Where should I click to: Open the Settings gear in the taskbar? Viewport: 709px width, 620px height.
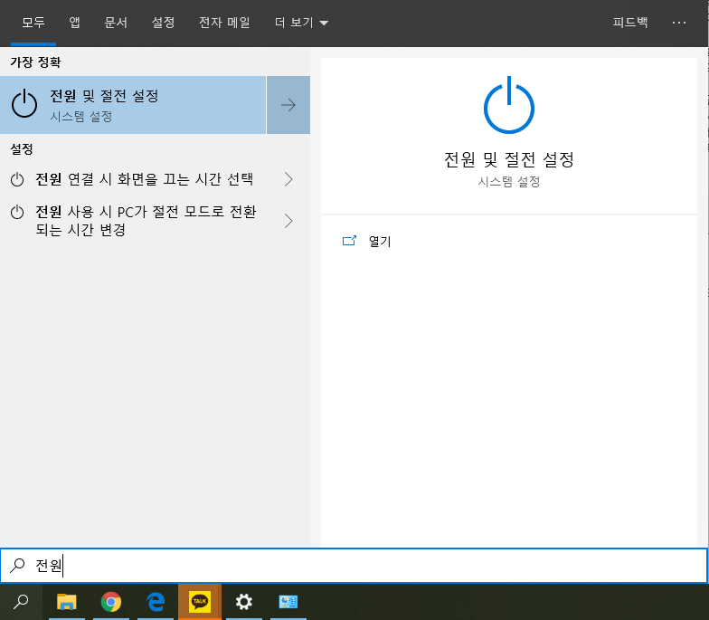(244, 602)
